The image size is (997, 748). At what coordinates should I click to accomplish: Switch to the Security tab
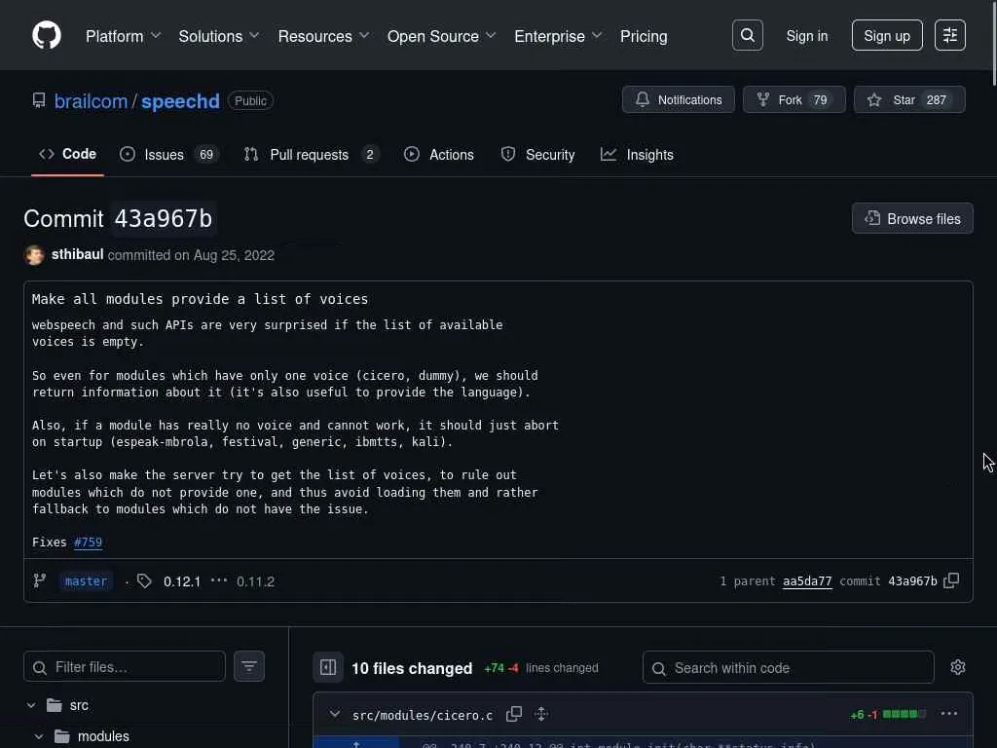(x=537, y=155)
